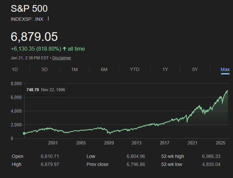Show the 1M chart view
The width and height of the screenshot is (233, 178).
click(75, 69)
